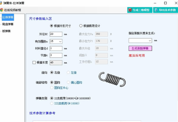
Task: Click the 外径D2 input field
Action: (x=56, y=34)
